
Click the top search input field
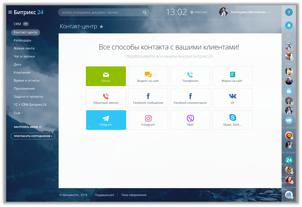101,13
